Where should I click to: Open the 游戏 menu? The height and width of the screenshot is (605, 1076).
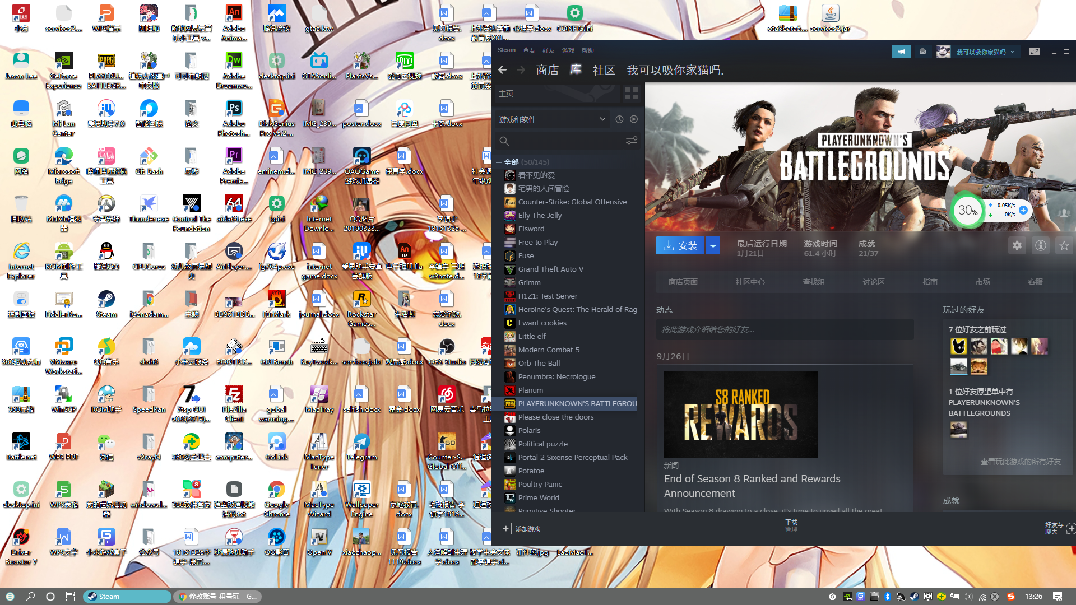(x=568, y=50)
